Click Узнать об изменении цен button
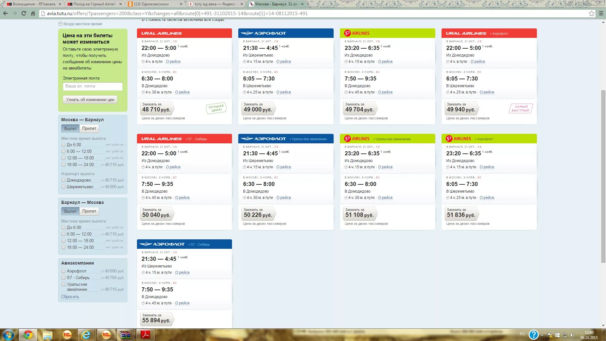This screenshot has width=606, height=341. coord(90,100)
